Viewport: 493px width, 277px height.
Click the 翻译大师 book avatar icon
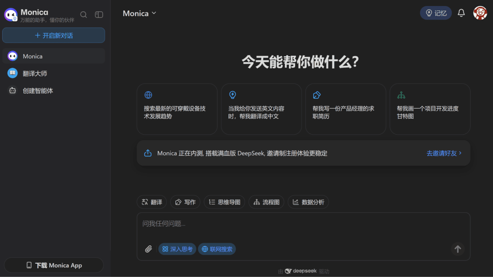(13, 73)
